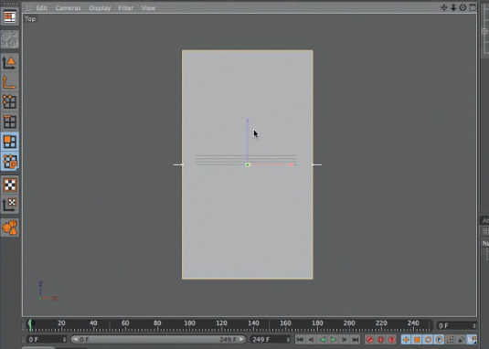Click the viewport move/pan icon
The image size is (489, 349).
[444, 7]
